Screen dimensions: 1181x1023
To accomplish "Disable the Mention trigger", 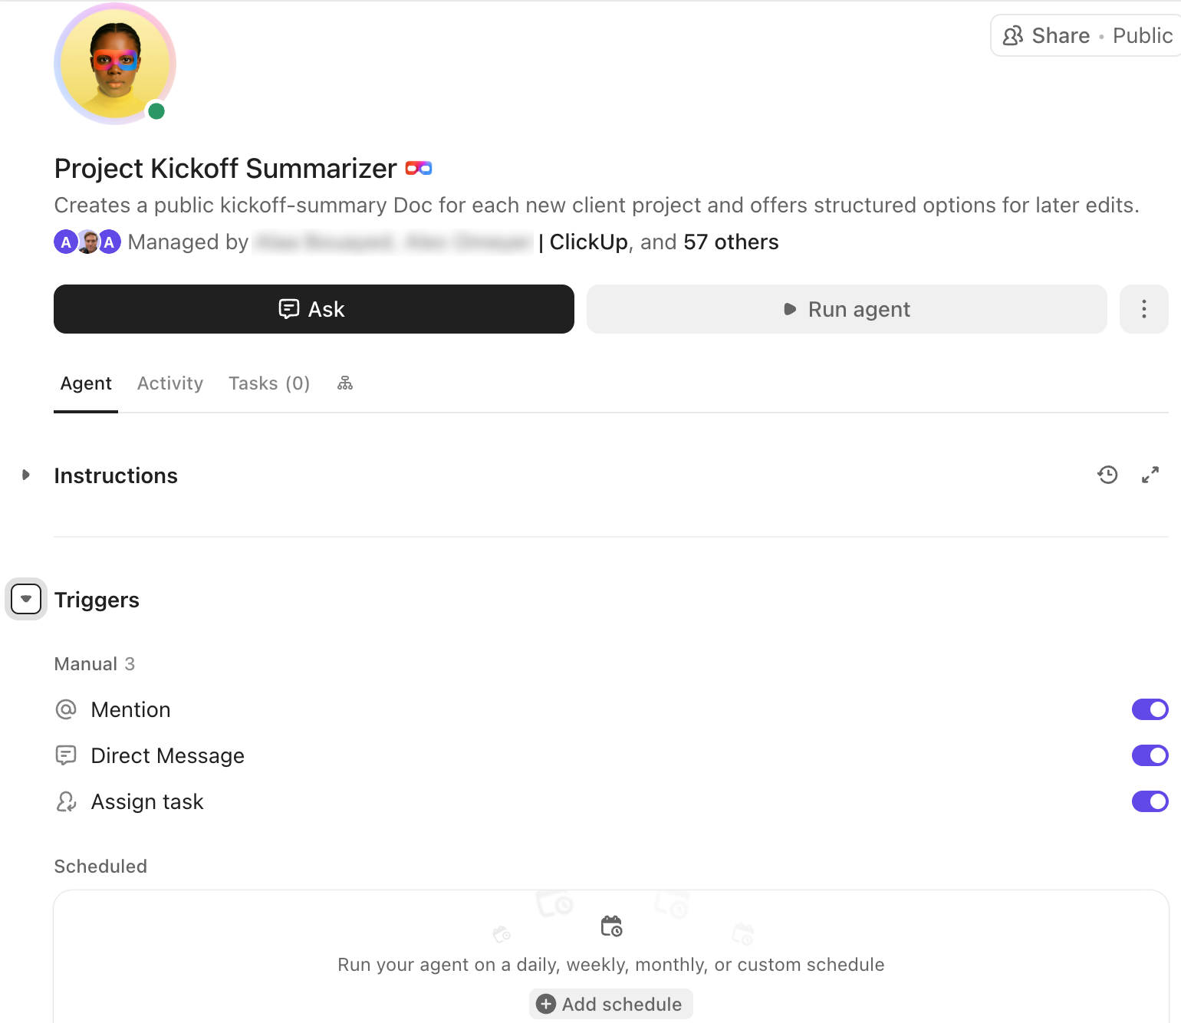I will (x=1150, y=709).
